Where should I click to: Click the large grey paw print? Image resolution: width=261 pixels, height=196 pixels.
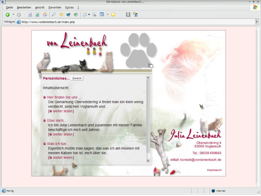click(139, 51)
